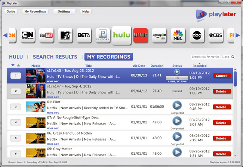Sort the list ascending with up triangle
The height and width of the screenshot is (167, 243).
[x=18, y=65]
